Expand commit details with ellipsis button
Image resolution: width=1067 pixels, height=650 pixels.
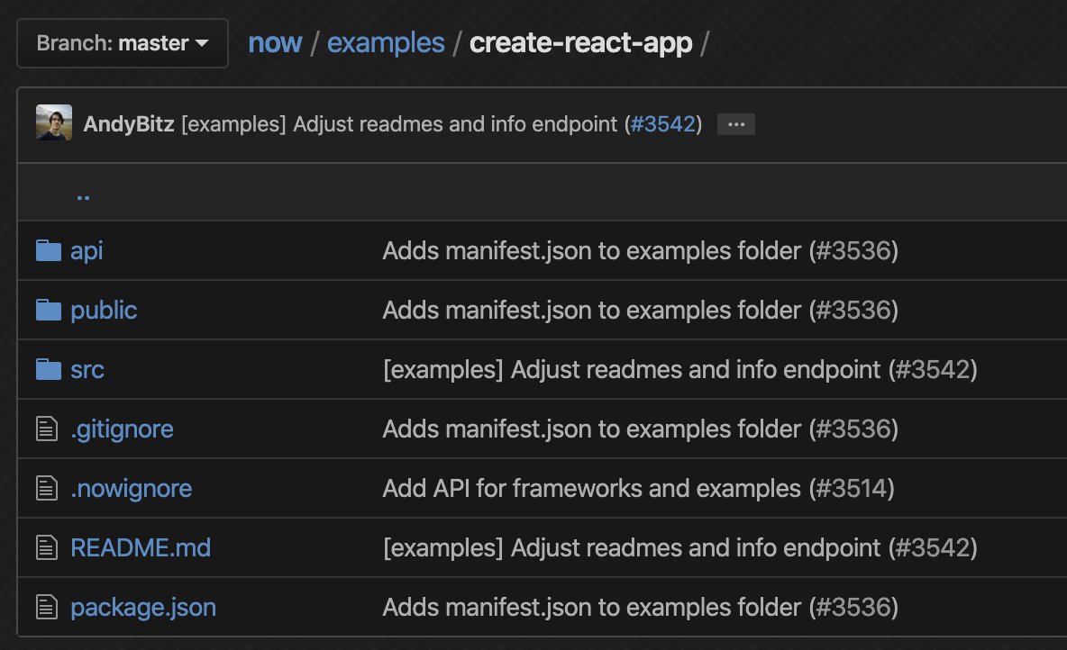pyautogui.click(x=736, y=124)
